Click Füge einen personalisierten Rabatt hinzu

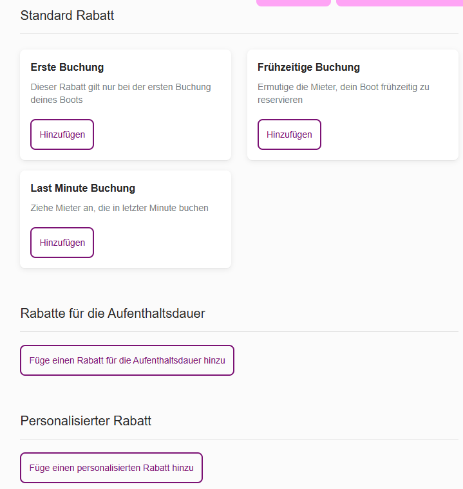(x=111, y=468)
